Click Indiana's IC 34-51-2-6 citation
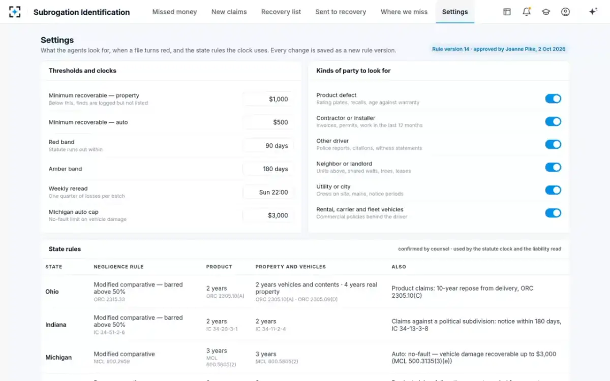 tap(109, 333)
